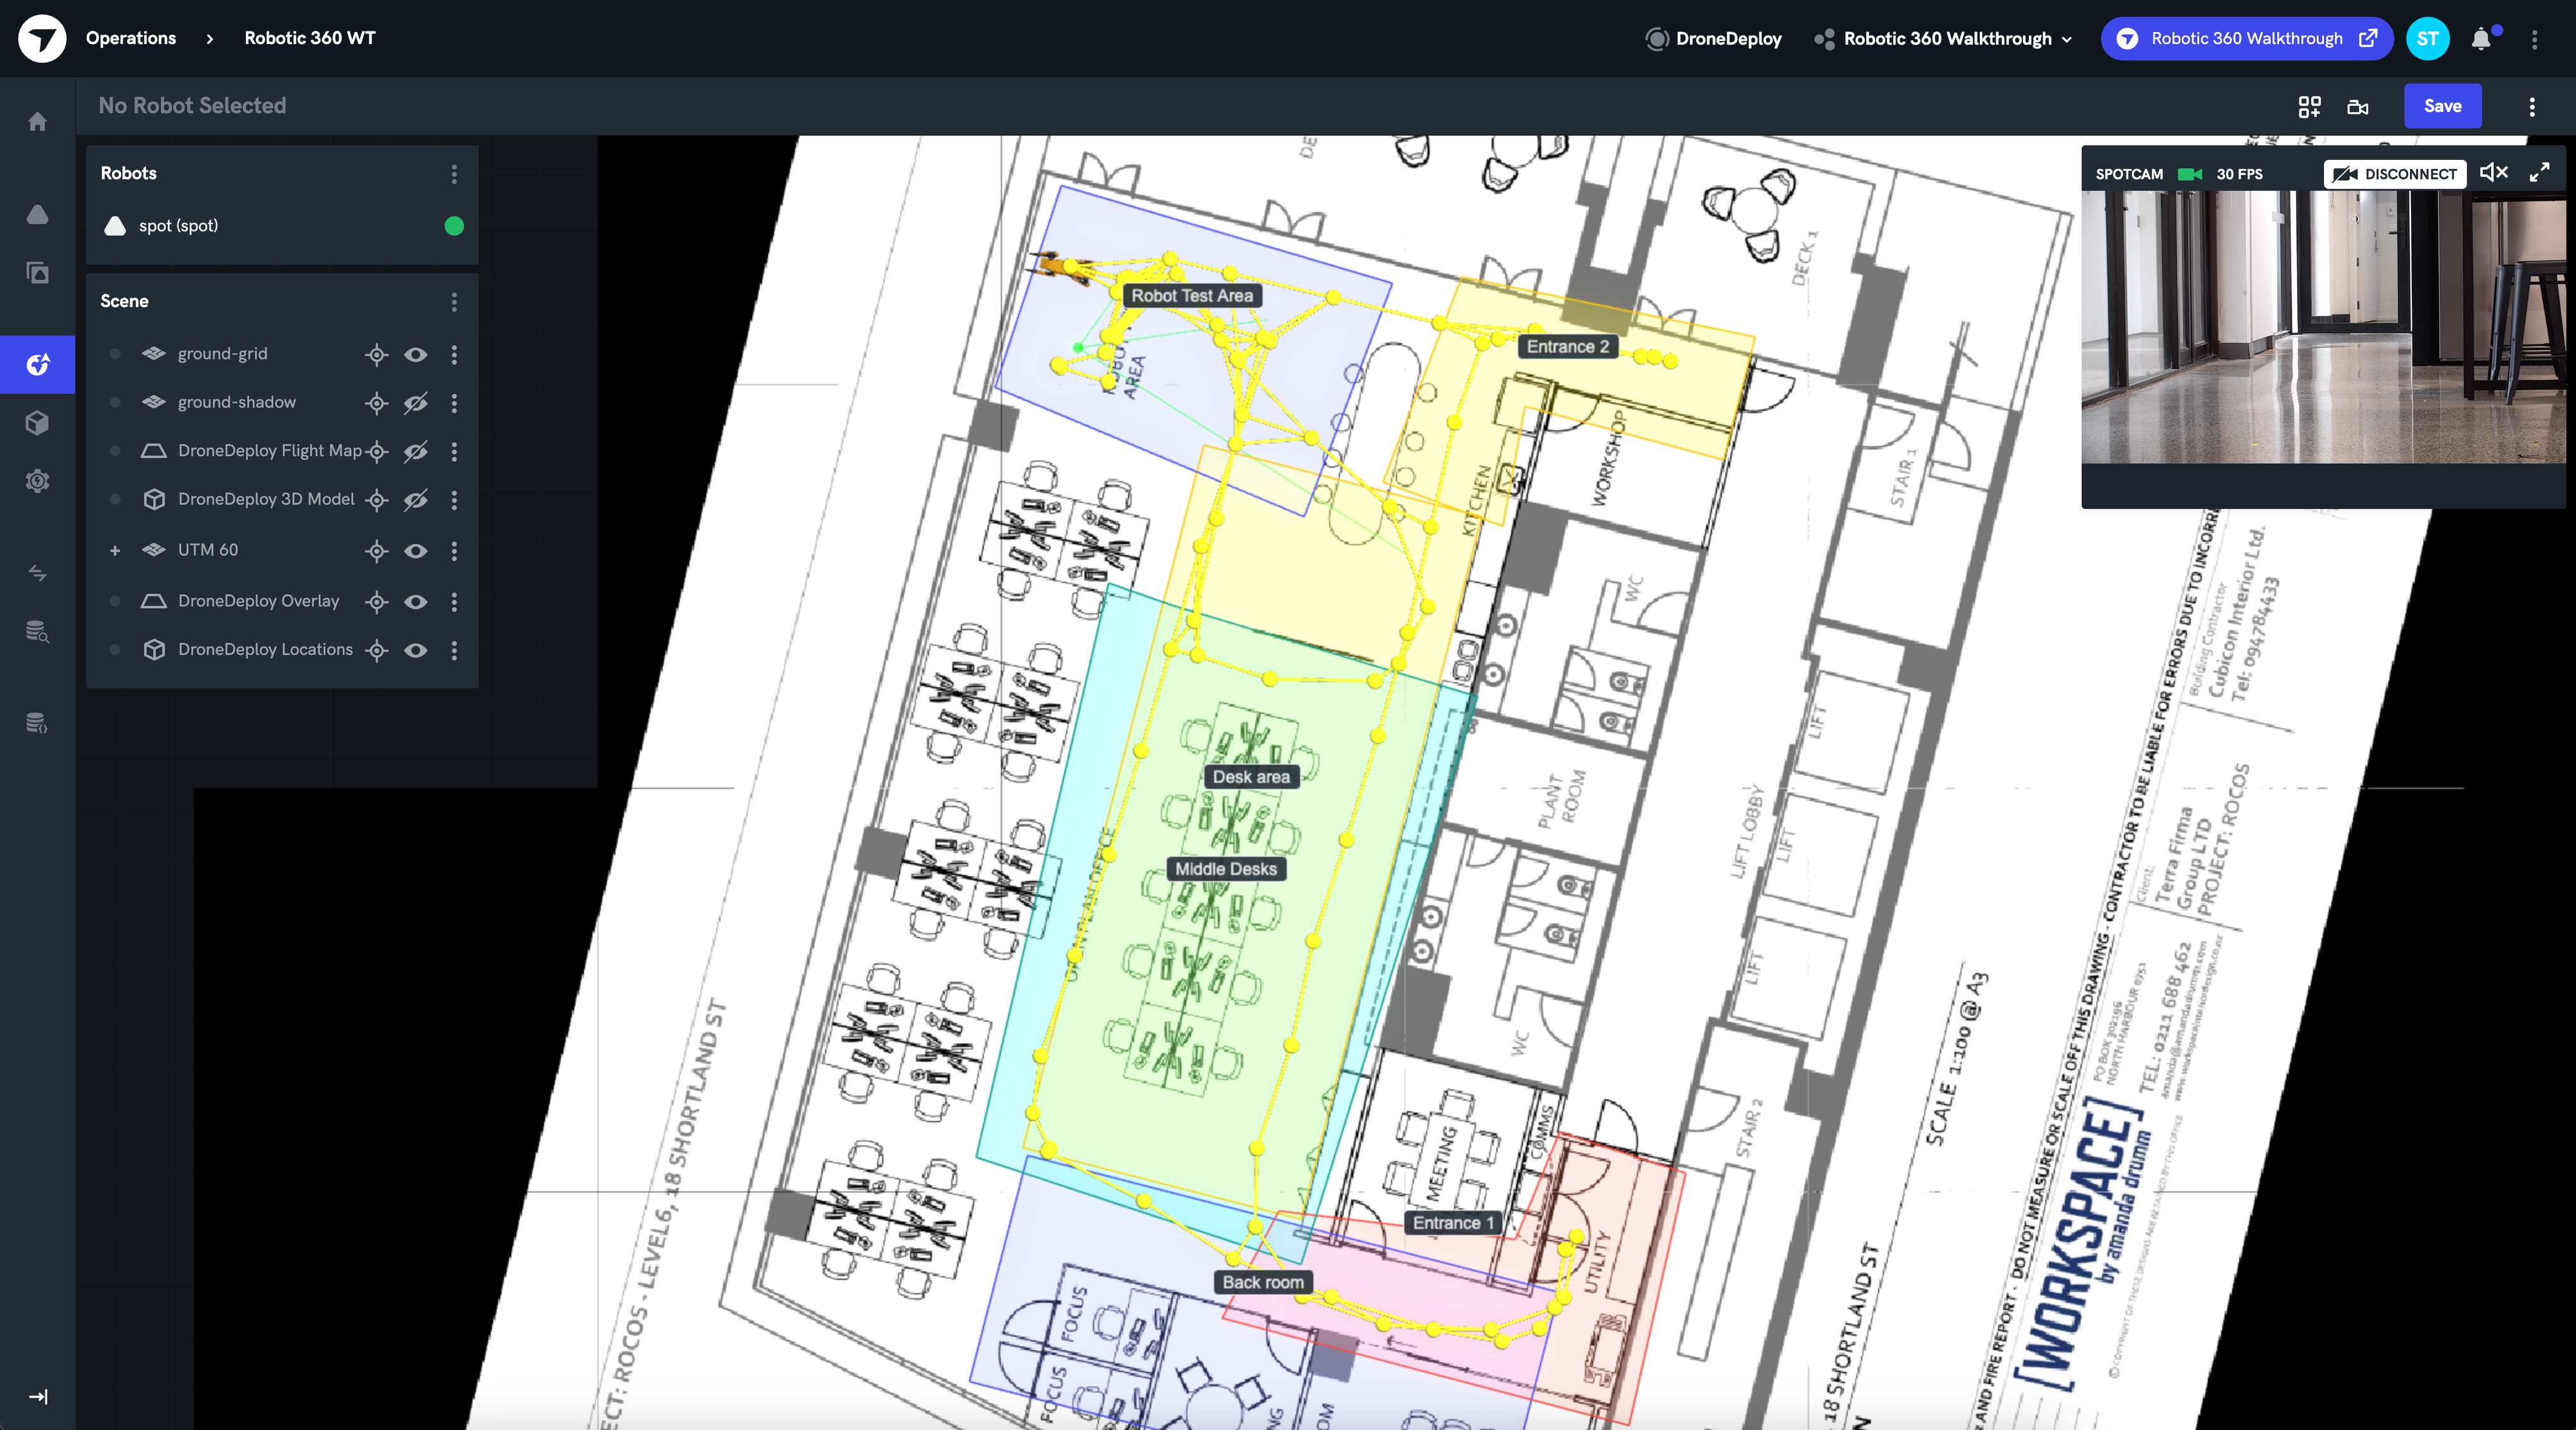Open Robots panel options menu

(454, 174)
